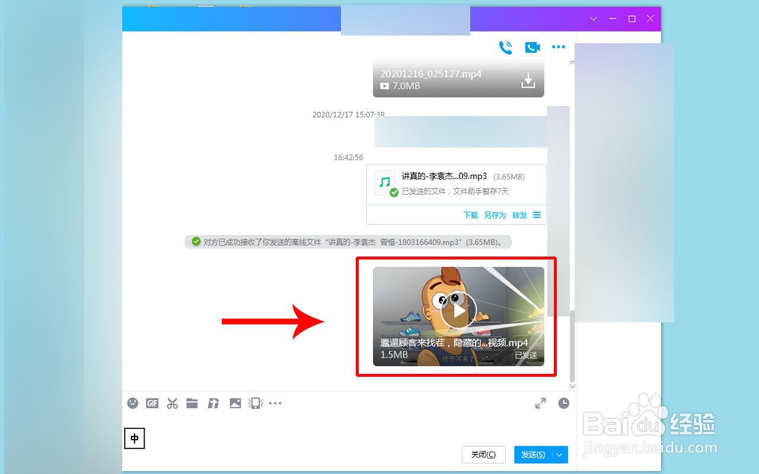Screen dimensions: 759x474
Task: Click 下载 on the mp3 file
Action: (x=471, y=215)
